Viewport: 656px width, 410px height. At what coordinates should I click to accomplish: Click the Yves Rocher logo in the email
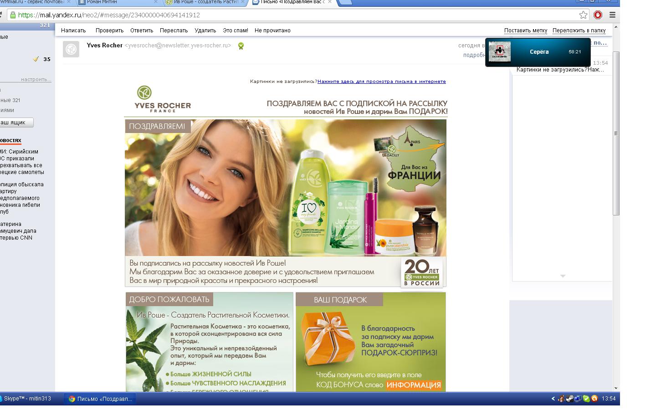click(163, 99)
